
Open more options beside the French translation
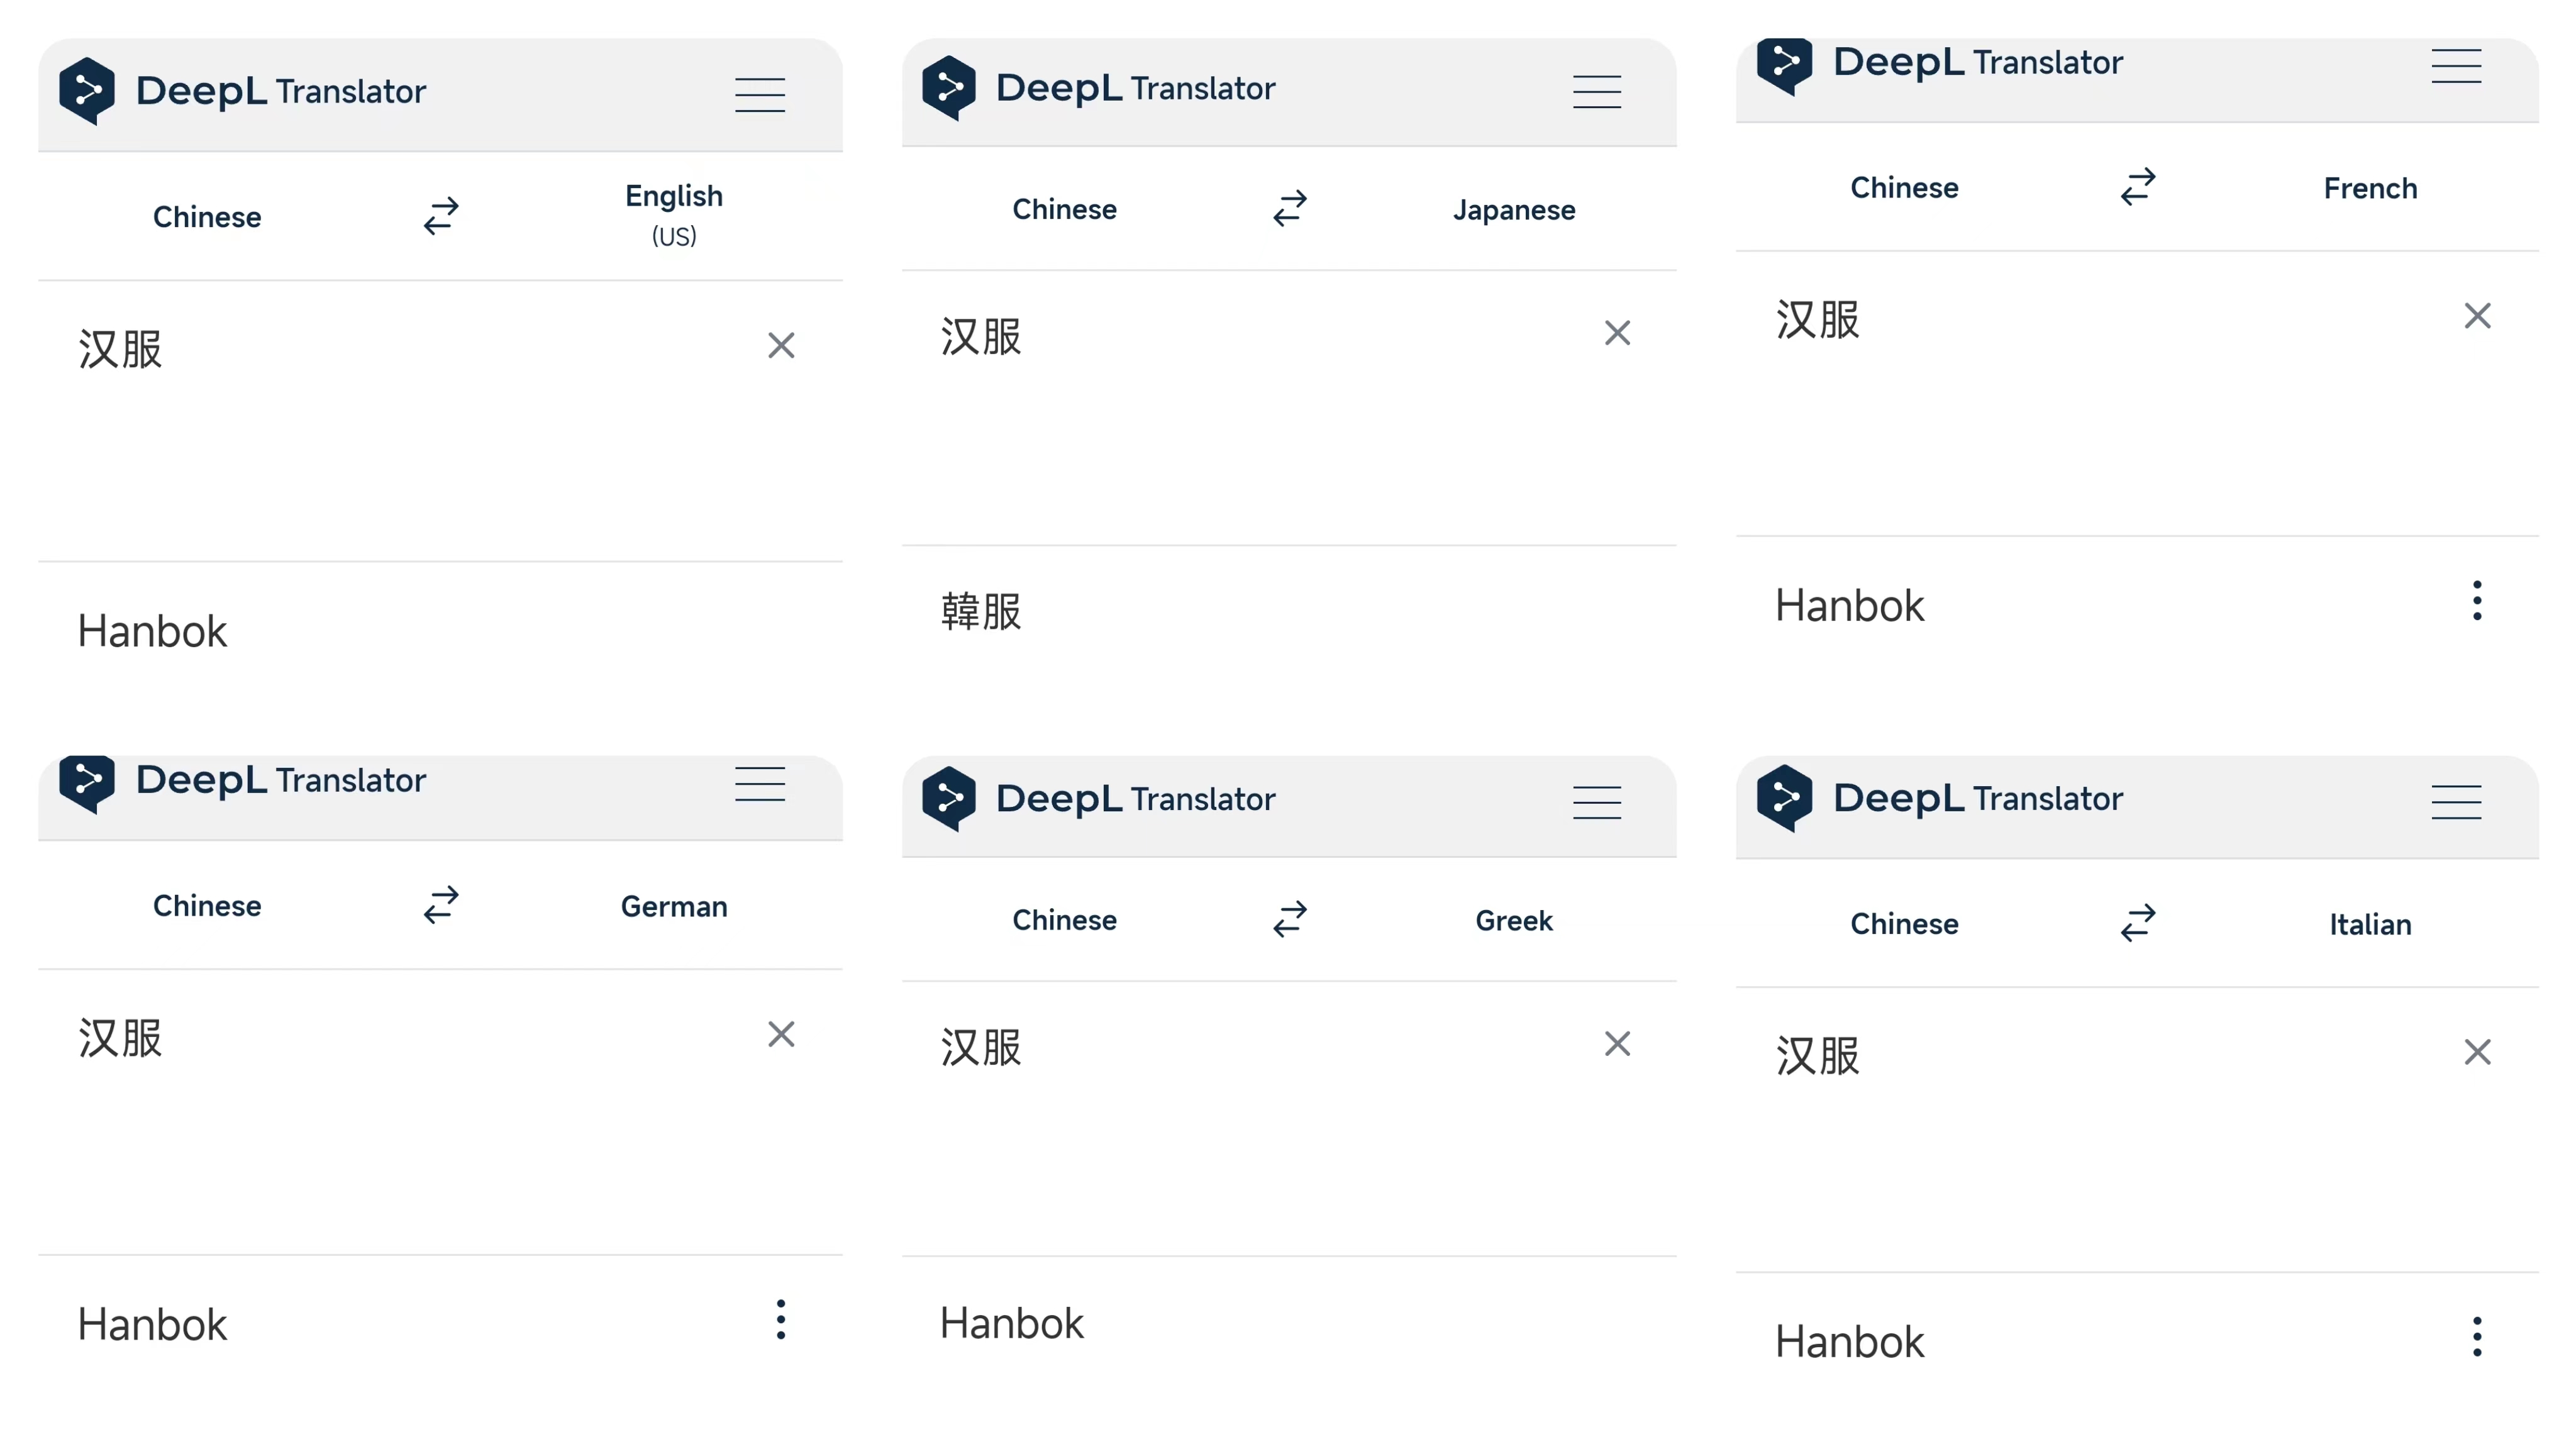click(x=2477, y=601)
